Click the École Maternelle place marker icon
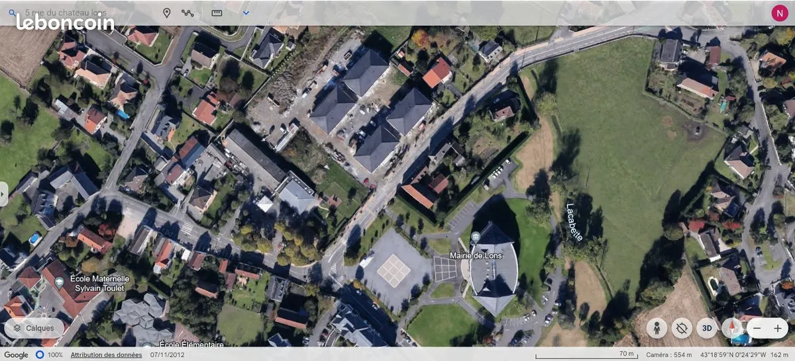 coord(60,282)
